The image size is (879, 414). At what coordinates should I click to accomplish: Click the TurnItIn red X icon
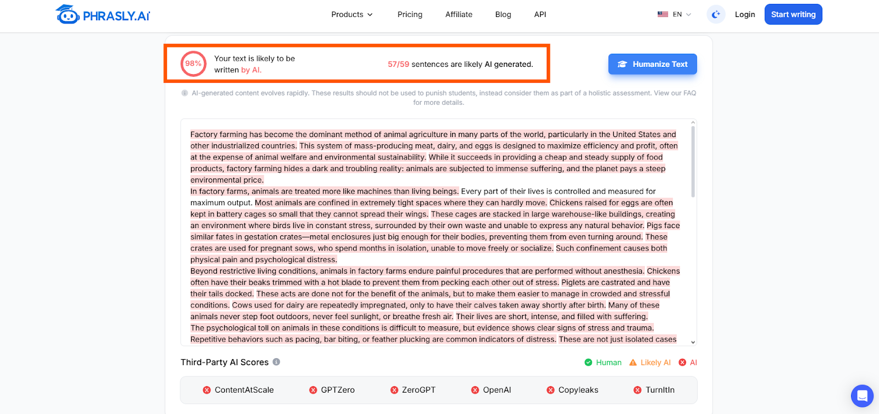tap(637, 390)
